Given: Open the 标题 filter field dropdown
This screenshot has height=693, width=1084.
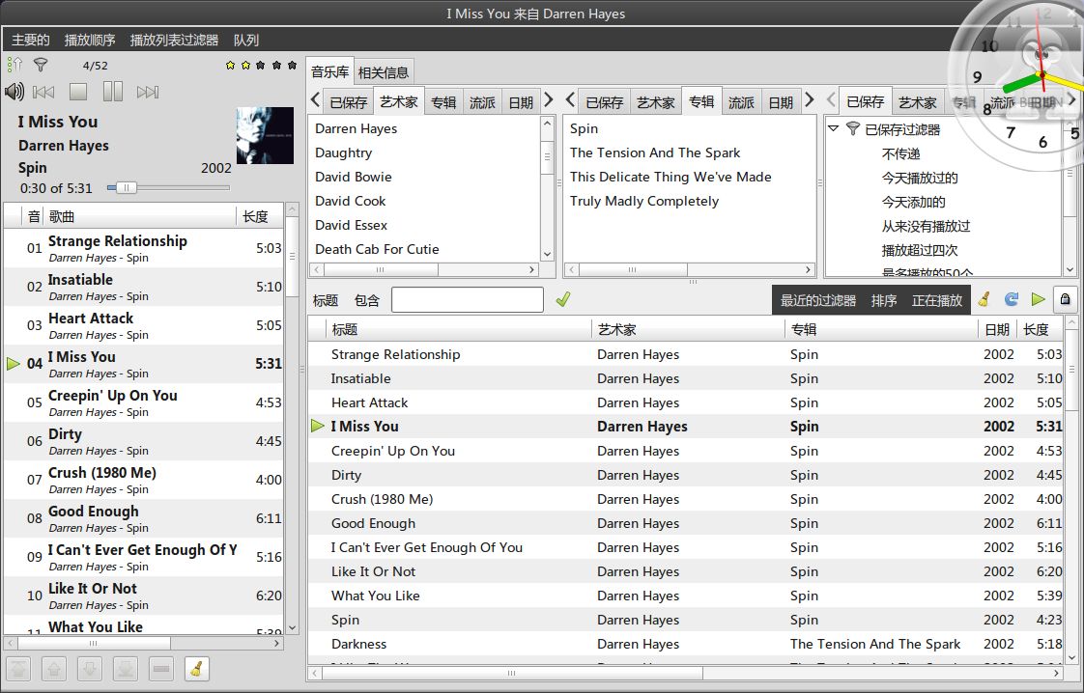Looking at the screenshot, I should (326, 300).
